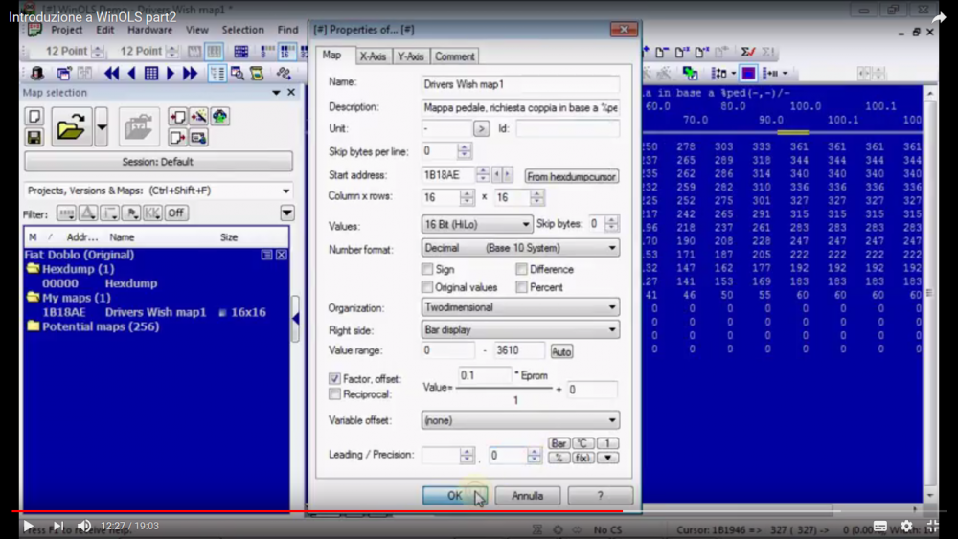Enable the Original values checkbox

tap(427, 287)
